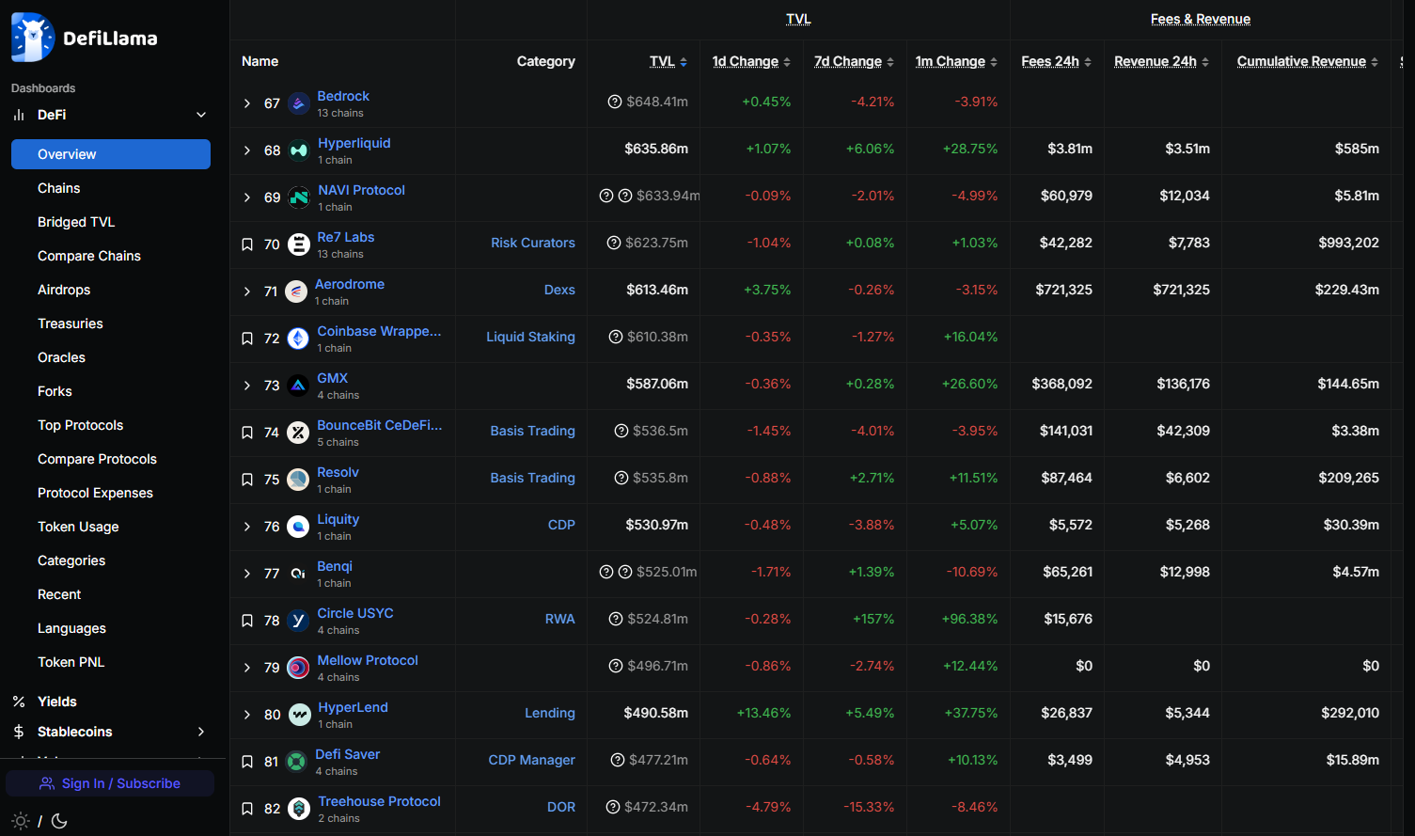
Task: Bookmark the Resolv protocol
Action: click(247, 480)
